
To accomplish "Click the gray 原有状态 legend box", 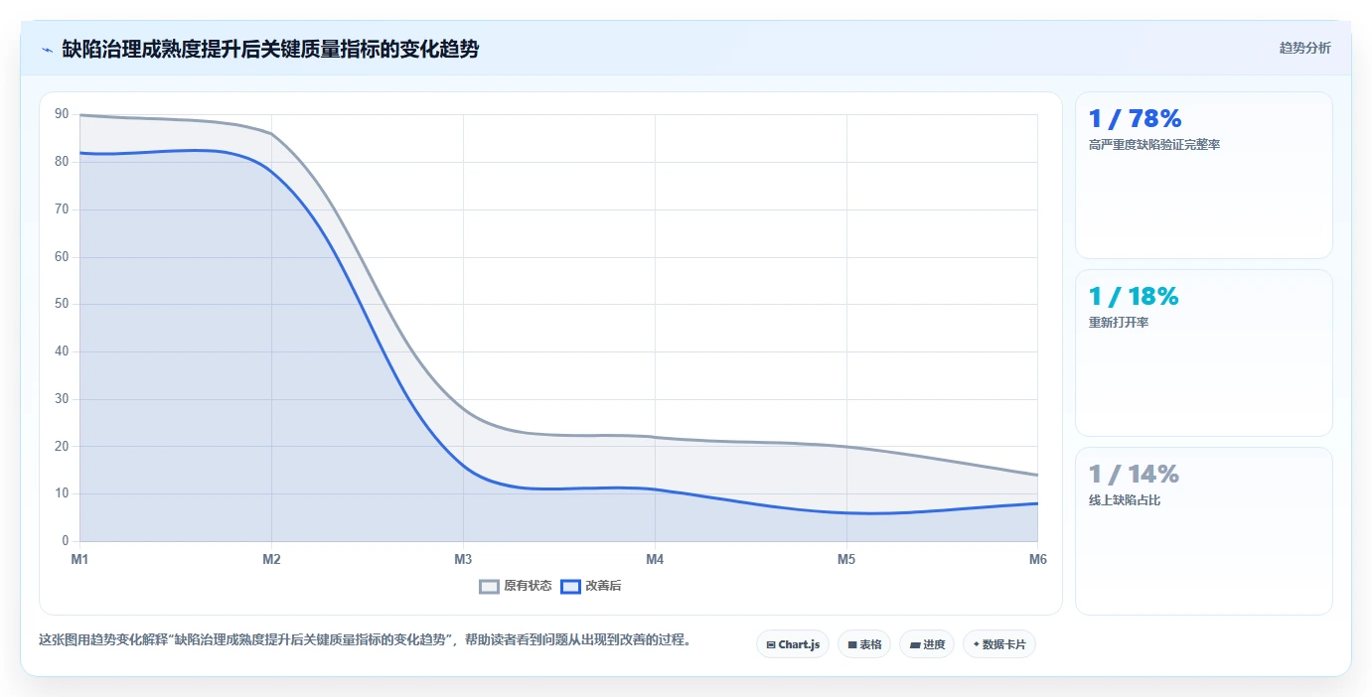I will point(489,586).
